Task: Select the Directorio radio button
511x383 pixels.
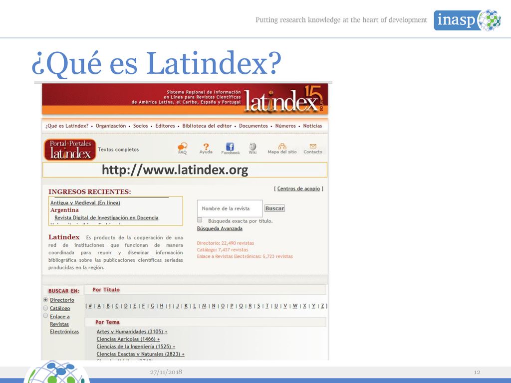Action: 45,300
